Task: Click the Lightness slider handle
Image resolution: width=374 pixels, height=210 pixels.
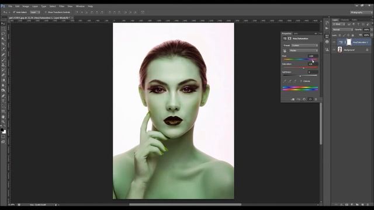Action: click(300, 76)
